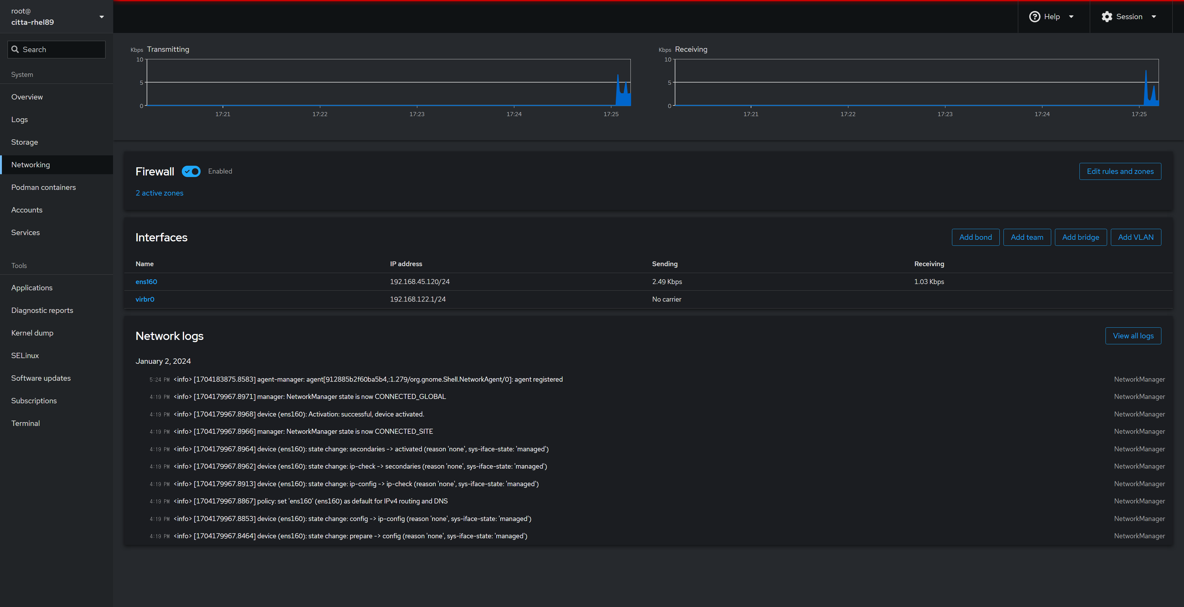Open the Terminal tool
1184x607 pixels.
pos(26,424)
